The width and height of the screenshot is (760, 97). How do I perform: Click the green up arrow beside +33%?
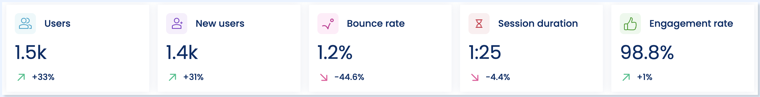pyautogui.click(x=21, y=77)
